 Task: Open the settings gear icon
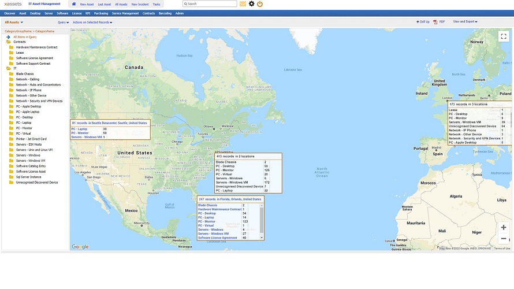click(x=251, y=4)
